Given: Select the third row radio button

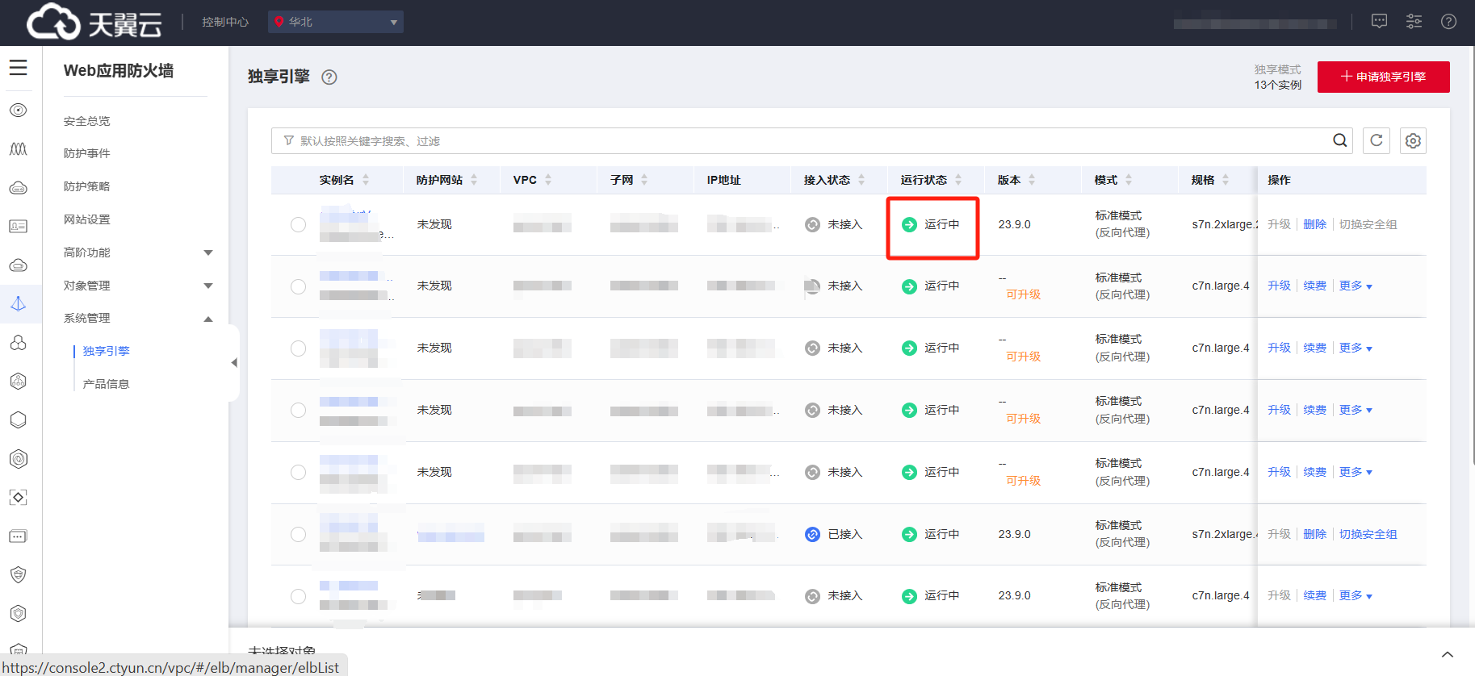Looking at the screenshot, I should (x=299, y=348).
